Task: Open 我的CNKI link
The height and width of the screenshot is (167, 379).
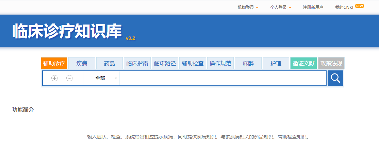Action: [x=344, y=7]
